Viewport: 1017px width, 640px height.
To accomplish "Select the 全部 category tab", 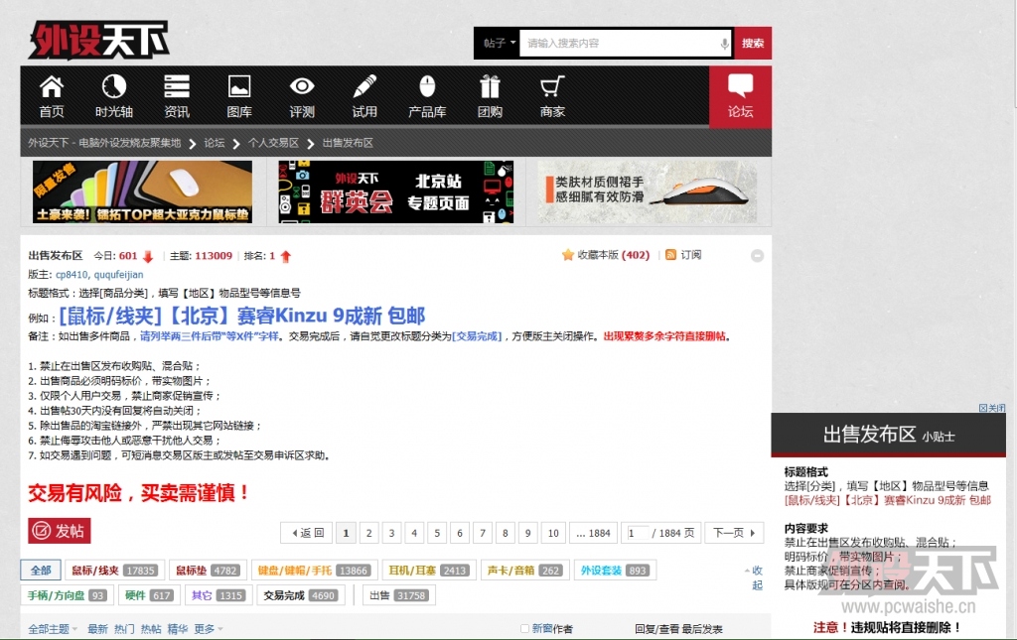I will tap(41, 571).
